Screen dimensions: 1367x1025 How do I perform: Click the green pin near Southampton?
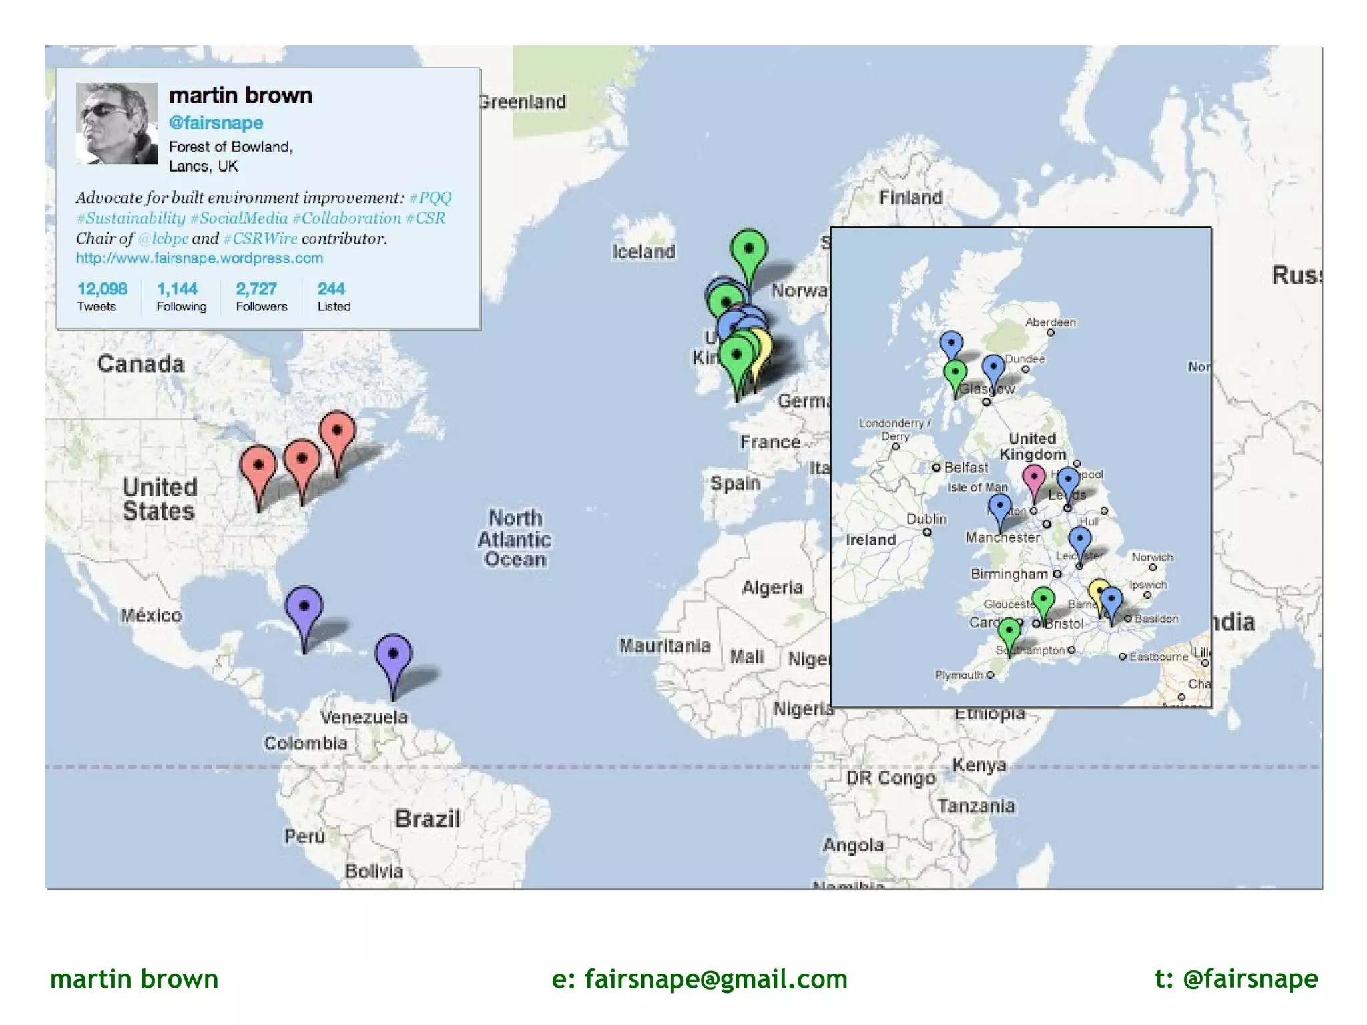coord(1009,629)
